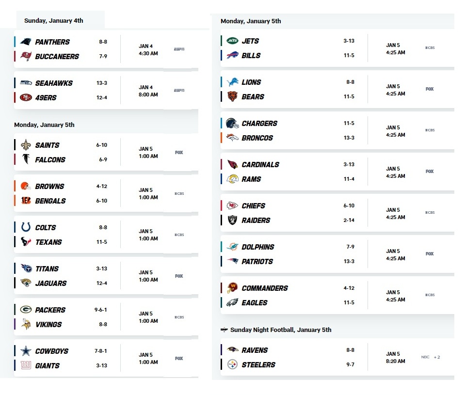Image resolution: width=465 pixels, height=395 pixels.
Task: Click the Seahawks team logo
Action: [x=26, y=83]
